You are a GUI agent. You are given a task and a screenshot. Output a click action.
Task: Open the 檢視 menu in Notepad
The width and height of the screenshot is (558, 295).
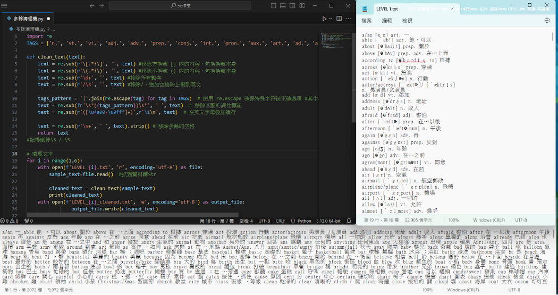point(407,21)
